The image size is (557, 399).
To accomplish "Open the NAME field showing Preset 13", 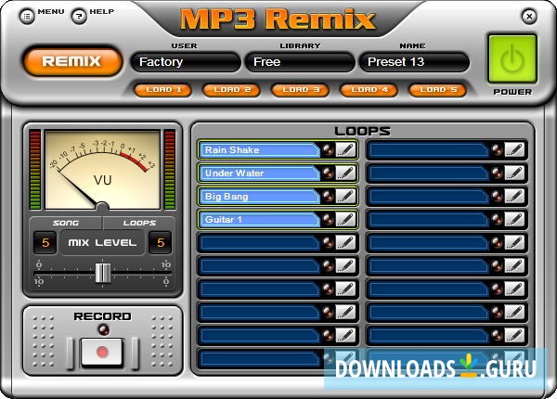I will 414,62.
